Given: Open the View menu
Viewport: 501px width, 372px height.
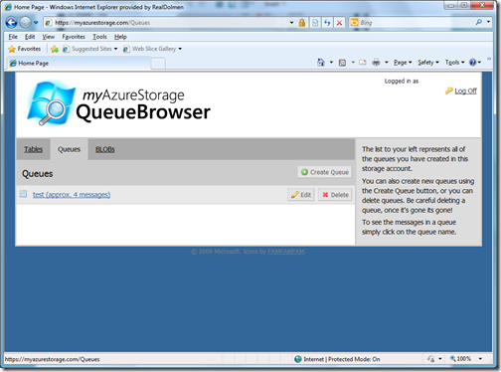Looking at the screenshot, I should pos(49,37).
